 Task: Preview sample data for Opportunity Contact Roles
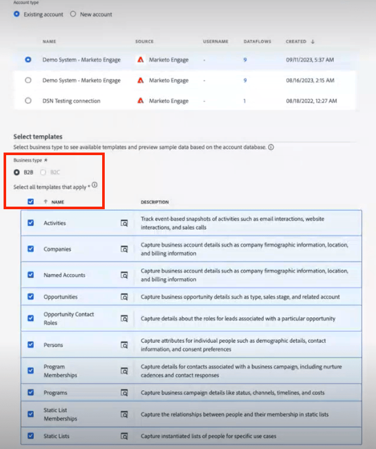tap(124, 318)
